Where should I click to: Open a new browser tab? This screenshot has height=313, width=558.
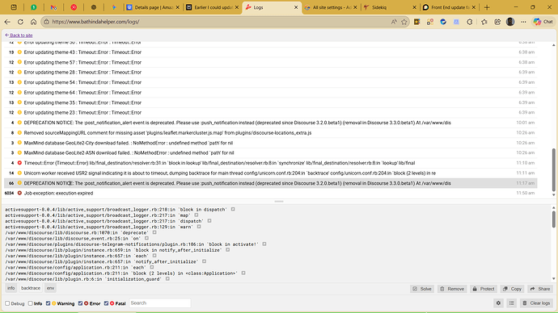click(x=487, y=7)
